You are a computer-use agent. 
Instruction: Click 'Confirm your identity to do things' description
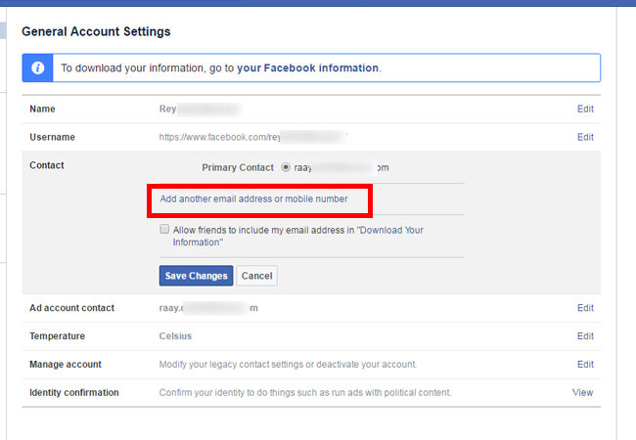click(305, 392)
